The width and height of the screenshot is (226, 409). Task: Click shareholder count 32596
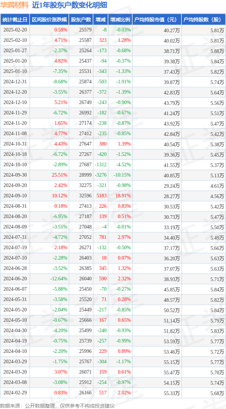[x=85, y=196]
